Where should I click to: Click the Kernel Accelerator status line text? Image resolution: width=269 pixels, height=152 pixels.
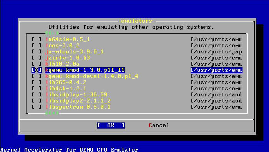(69, 150)
